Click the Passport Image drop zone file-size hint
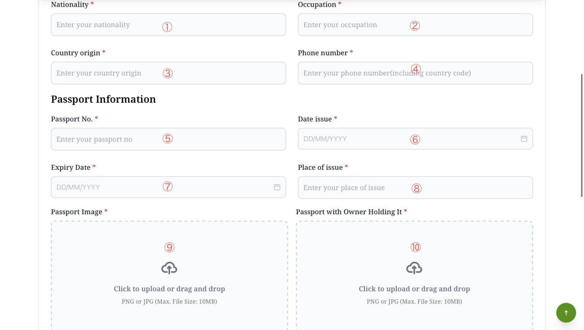 [x=169, y=302]
